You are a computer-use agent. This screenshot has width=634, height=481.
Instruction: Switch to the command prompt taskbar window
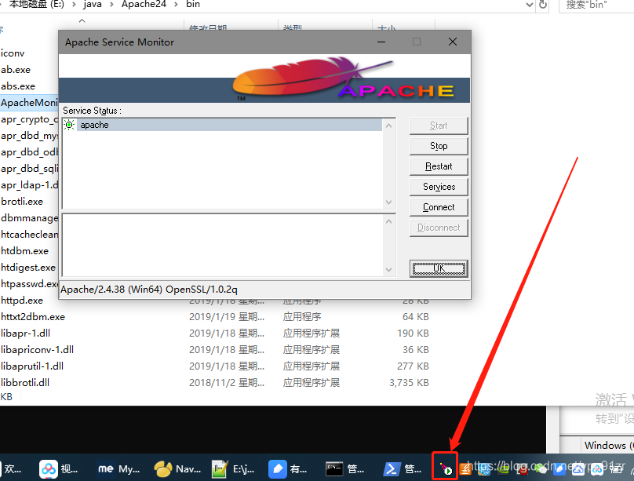(345, 469)
